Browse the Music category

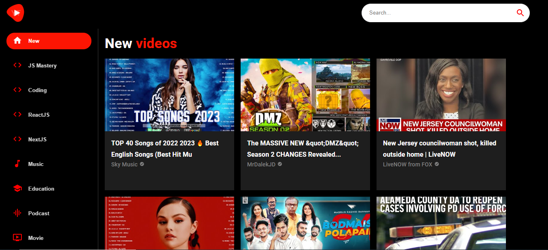36,164
